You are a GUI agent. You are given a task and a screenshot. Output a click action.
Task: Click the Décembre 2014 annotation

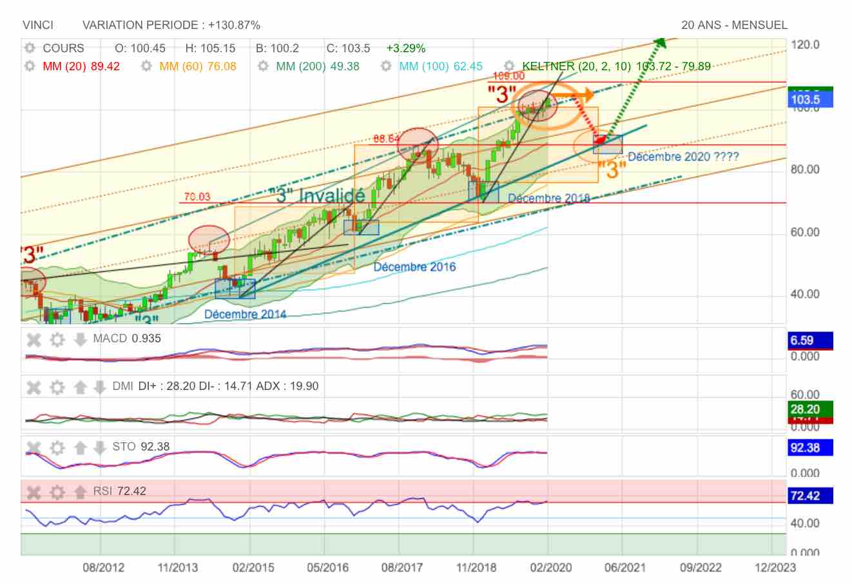click(x=245, y=315)
